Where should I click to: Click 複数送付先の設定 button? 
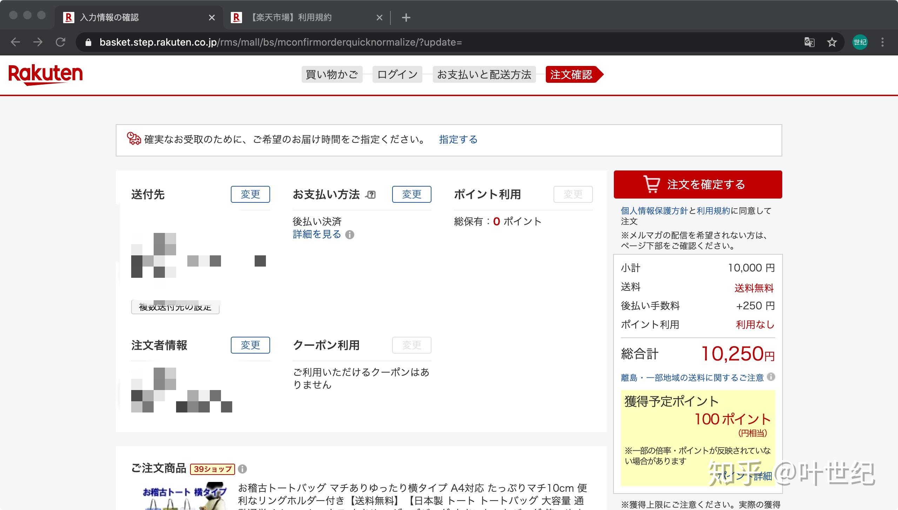(x=175, y=307)
